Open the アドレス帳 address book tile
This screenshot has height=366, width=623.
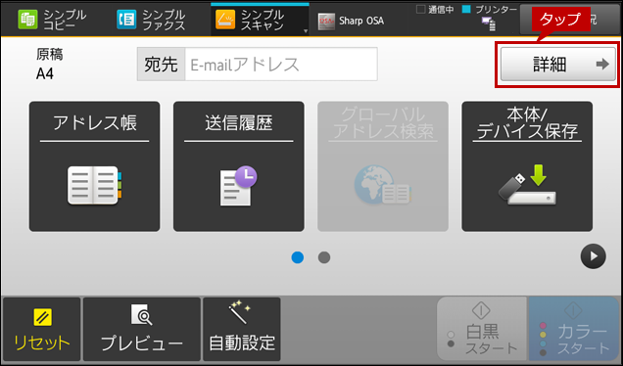95,166
